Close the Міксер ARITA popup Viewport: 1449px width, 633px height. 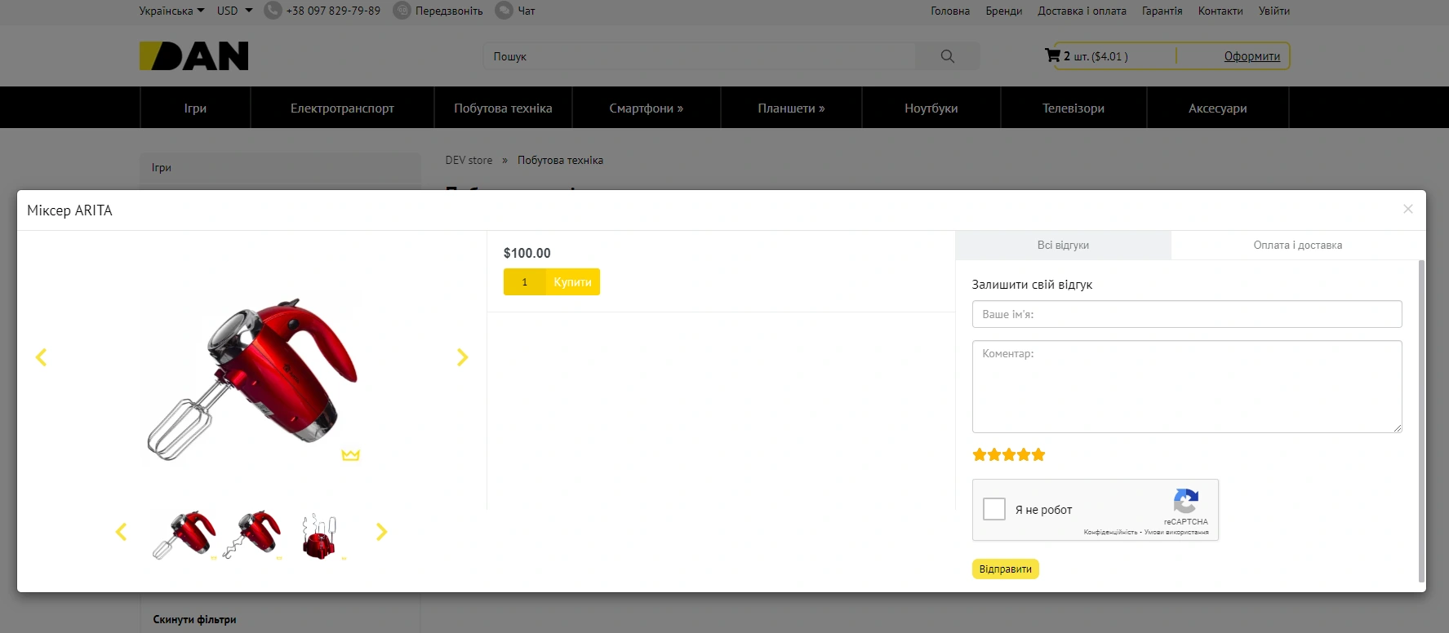tap(1407, 210)
